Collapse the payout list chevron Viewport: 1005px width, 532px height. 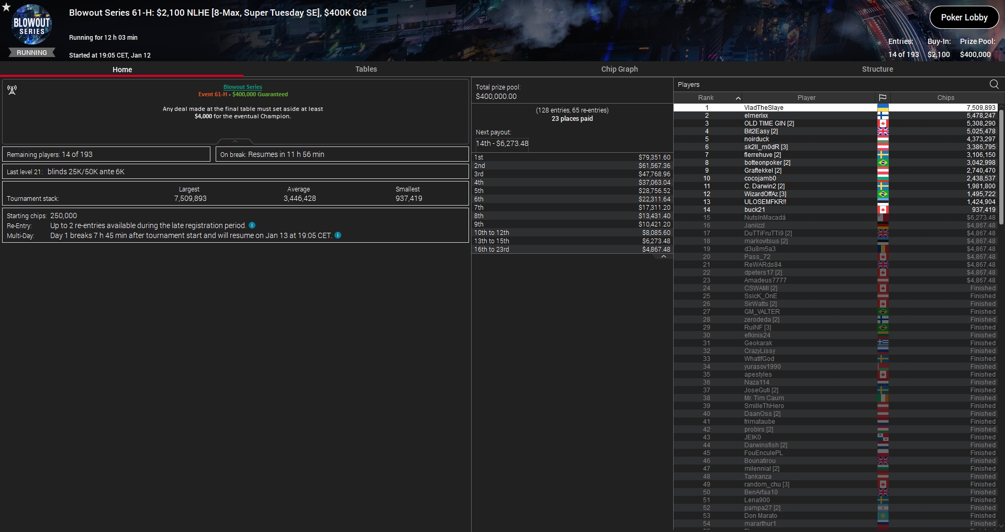(664, 256)
